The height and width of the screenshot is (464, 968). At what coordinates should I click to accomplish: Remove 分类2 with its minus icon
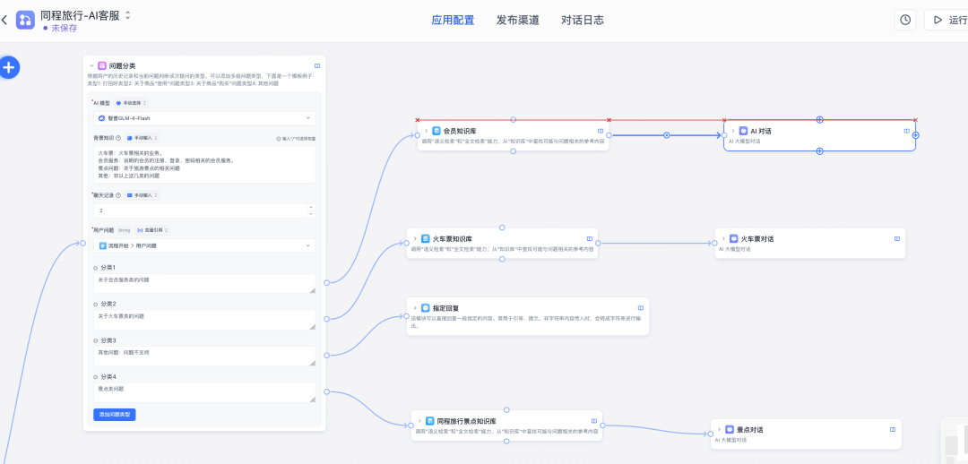[x=96, y=305]
